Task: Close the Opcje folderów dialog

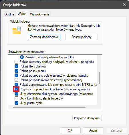Action: click(x=125, y=5)
